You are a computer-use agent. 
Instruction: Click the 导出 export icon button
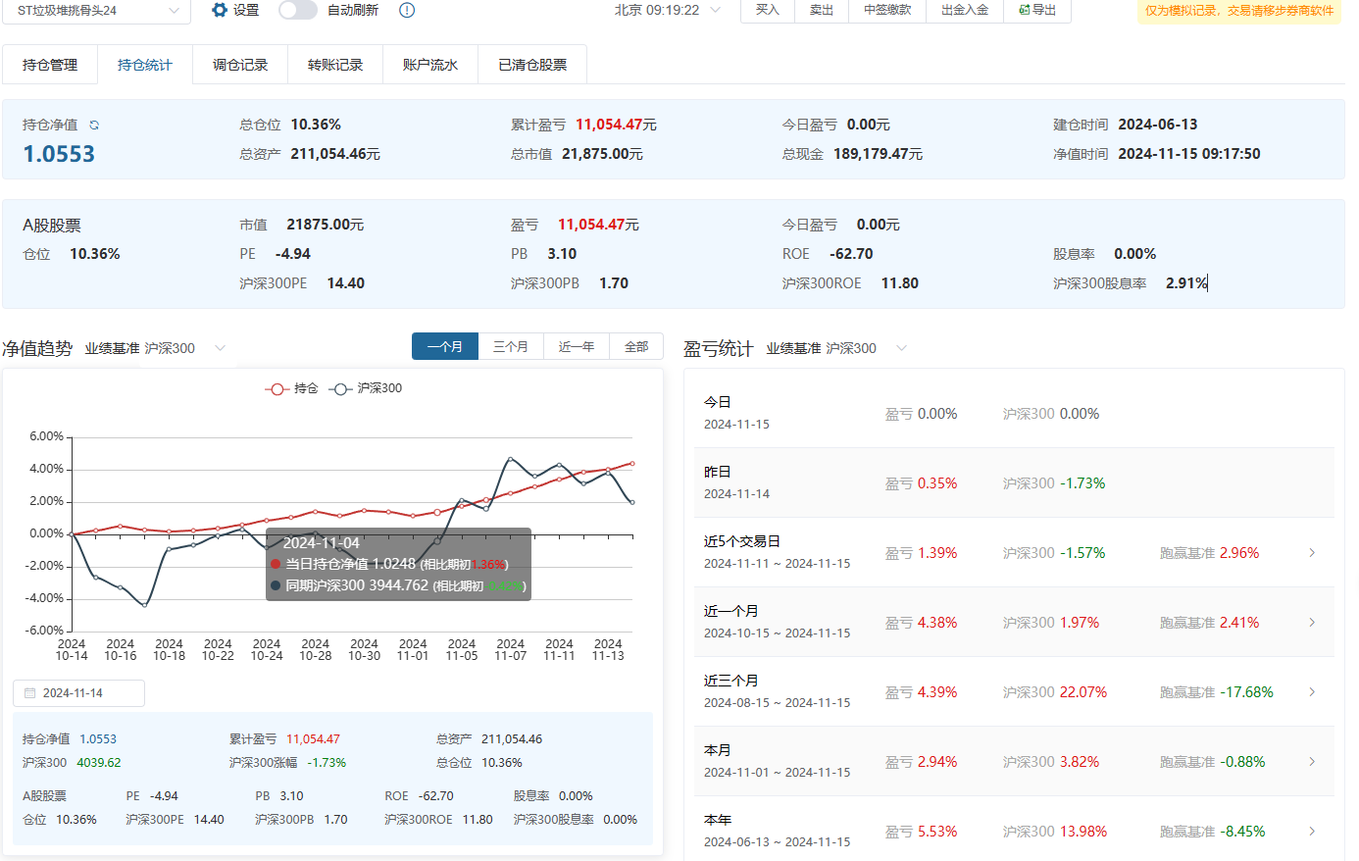click(1036, 10)
